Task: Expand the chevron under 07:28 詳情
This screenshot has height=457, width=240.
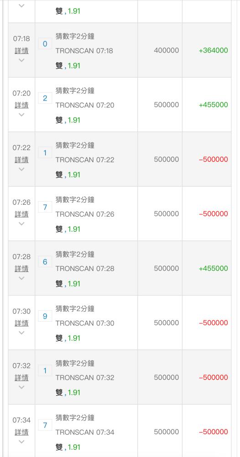Action: click(x=21, y=278)
